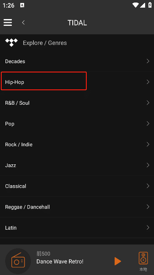Tap the Explore / Genres breadcrumb
154x275 pixels.
tap(45, 43)
